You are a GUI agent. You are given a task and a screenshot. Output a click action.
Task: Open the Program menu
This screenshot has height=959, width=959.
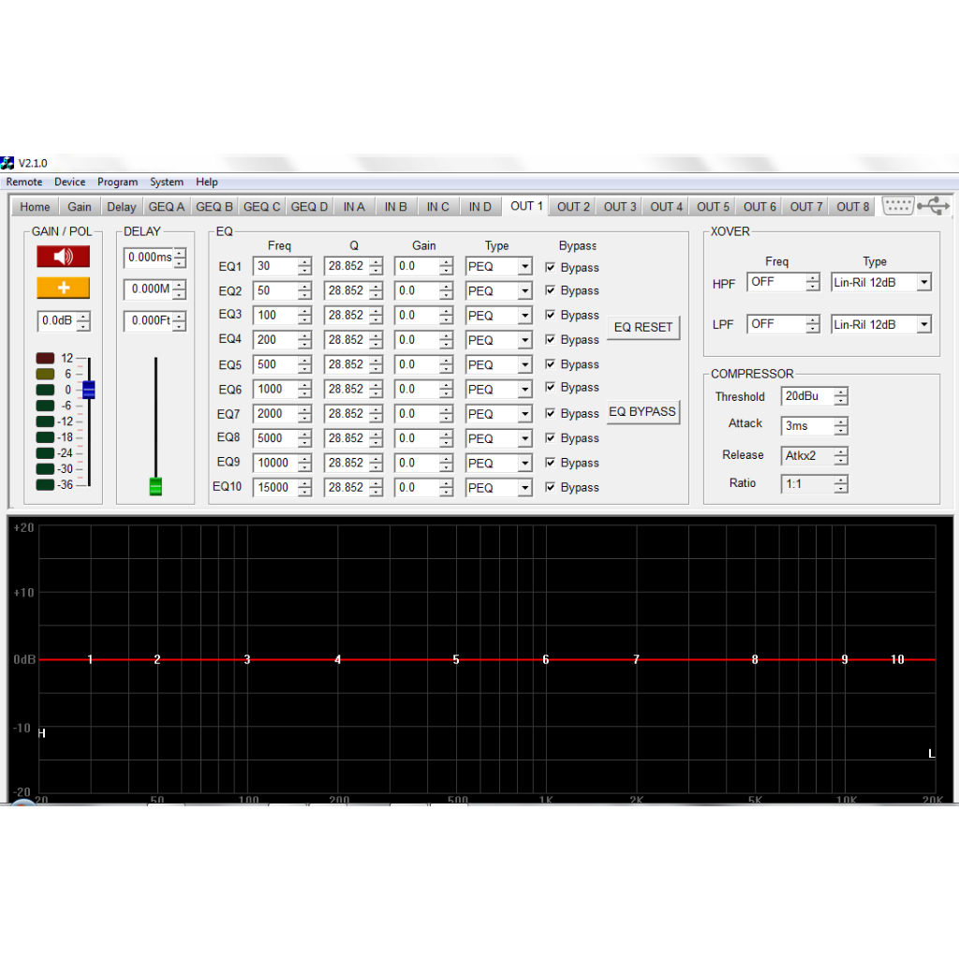(117, 182)
